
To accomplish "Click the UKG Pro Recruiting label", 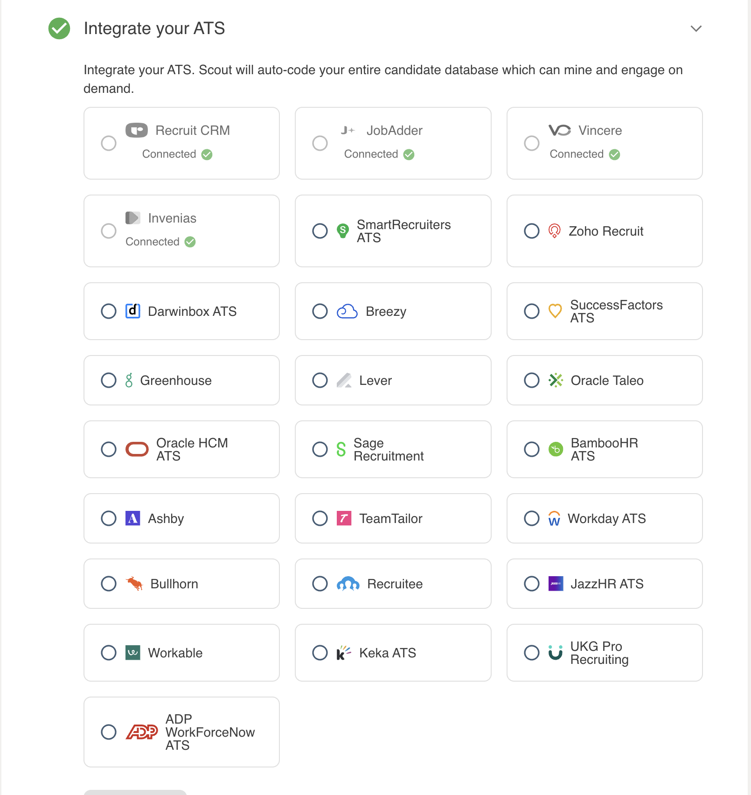I will click(599, 653).
